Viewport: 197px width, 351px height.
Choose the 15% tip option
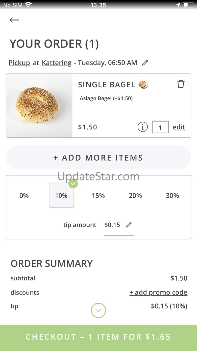(98, 196)
